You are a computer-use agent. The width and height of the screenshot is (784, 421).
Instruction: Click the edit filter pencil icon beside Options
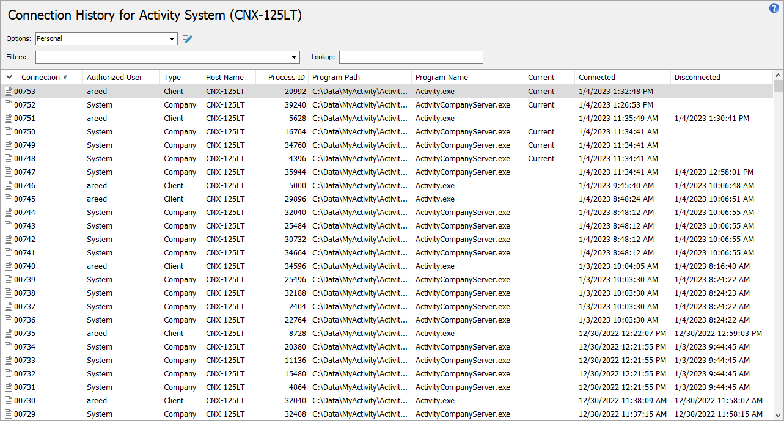[187, 38]
